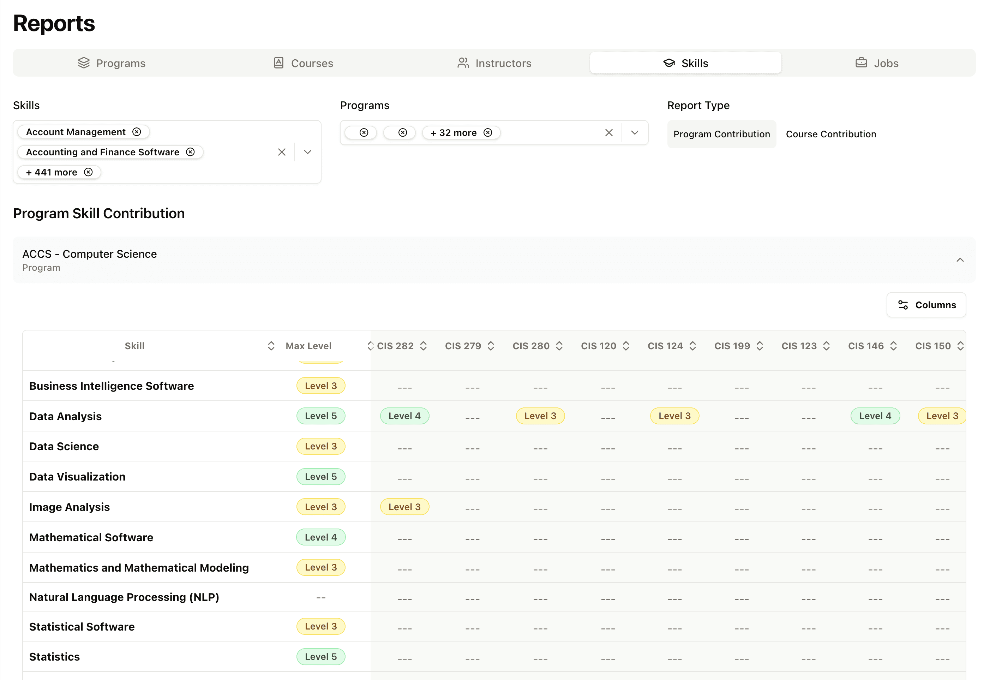984x680 pixels.
Task: Click Data Visualization Max Level 5 badge
Action: tap(320, 477)
